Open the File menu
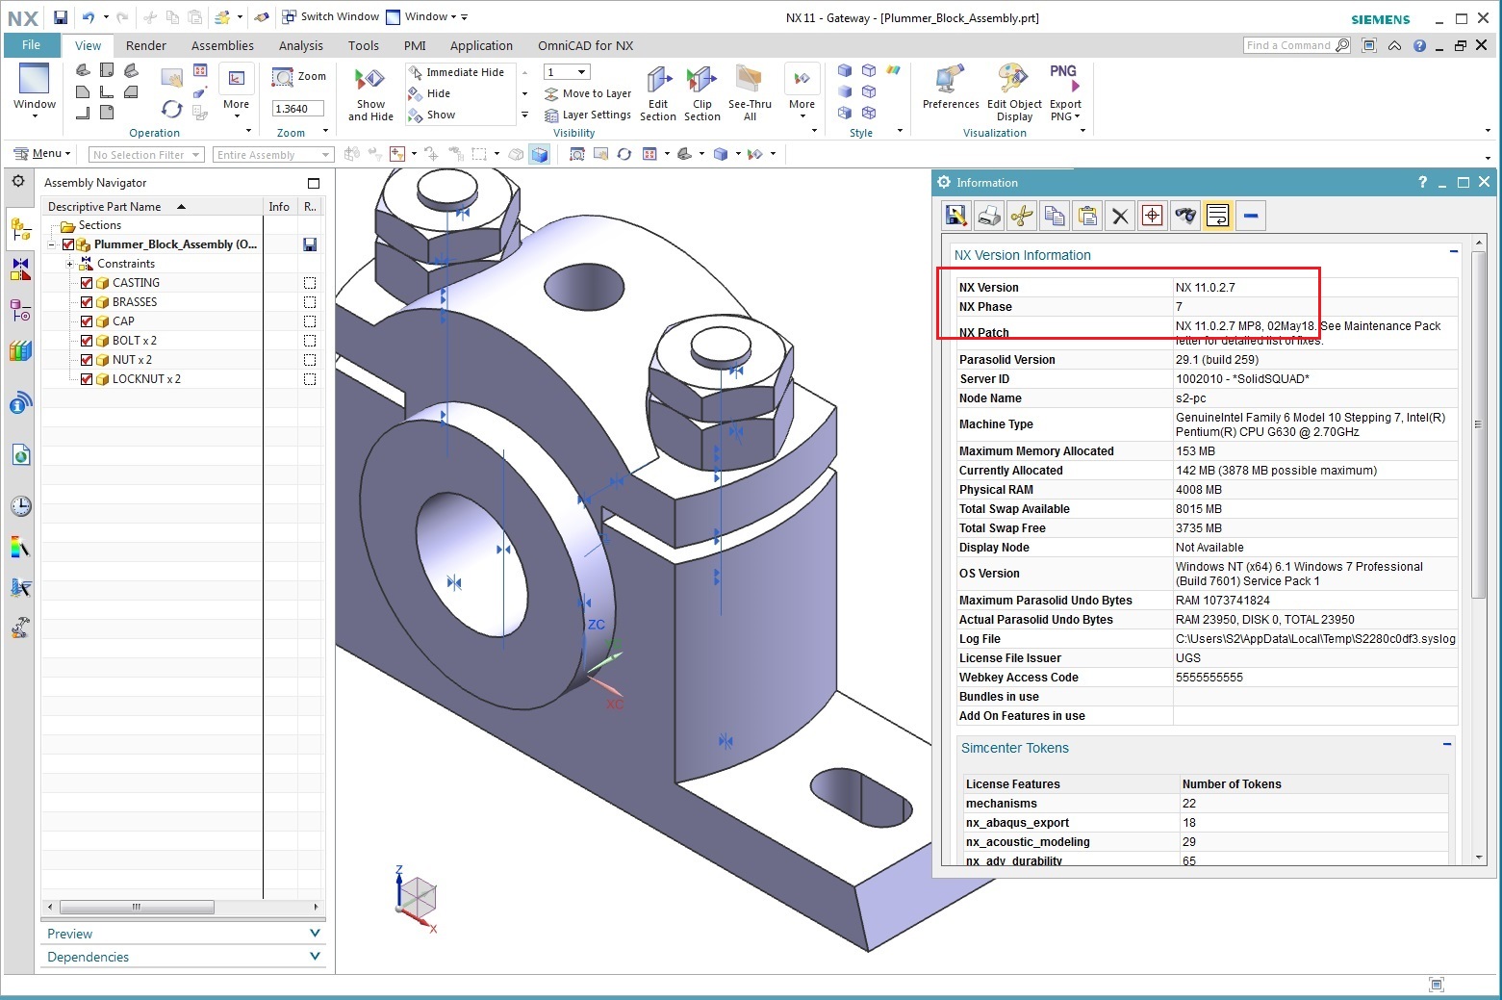The width and height of the screenshot is (1502, 1000). [x=31, y=45]
